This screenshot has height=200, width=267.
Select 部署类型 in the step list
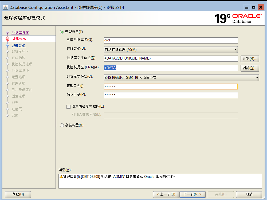coord(19,45)
